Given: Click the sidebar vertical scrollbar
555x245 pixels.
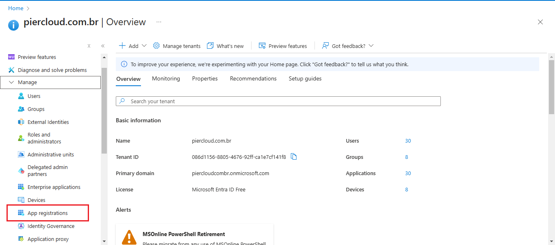Looking at the screenshot, I should pyautogui.click(x=104, y=110).
